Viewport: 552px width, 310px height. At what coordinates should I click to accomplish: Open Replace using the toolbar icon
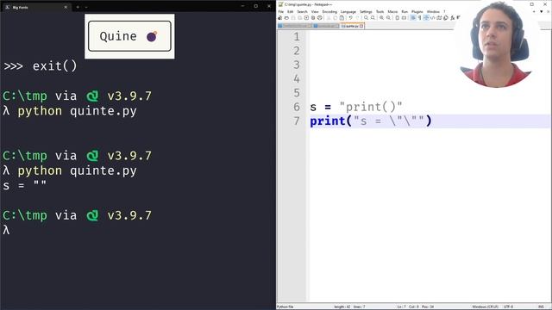(x=373, y=18)
